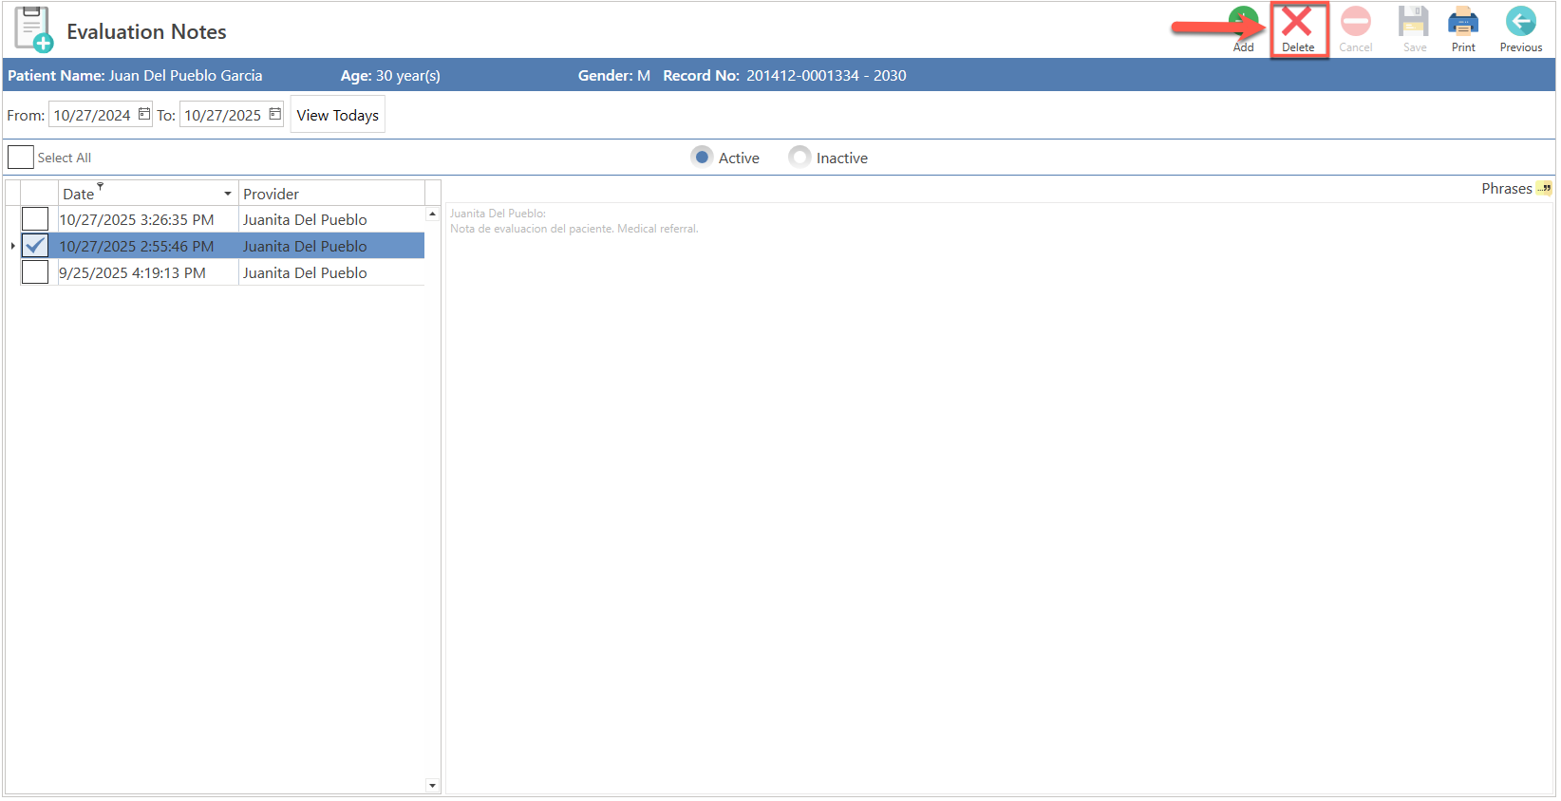The image size is (1561, 801).
Task: Select the Inactive radio button
Action: pos(799,158)
